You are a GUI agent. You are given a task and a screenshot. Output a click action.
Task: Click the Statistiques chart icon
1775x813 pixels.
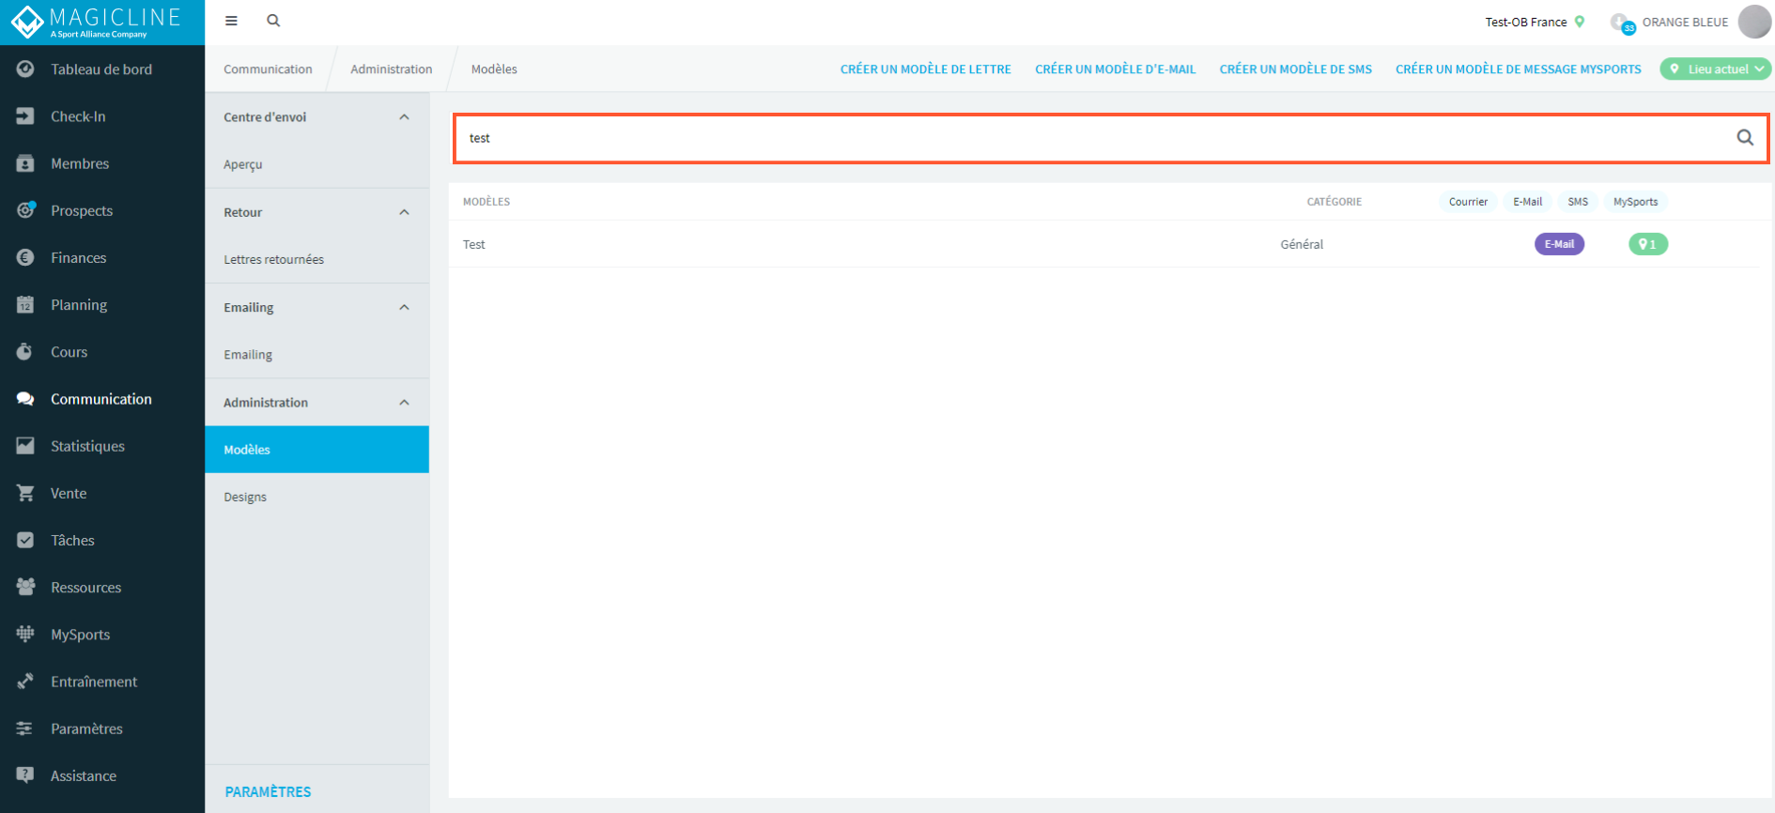25,446
